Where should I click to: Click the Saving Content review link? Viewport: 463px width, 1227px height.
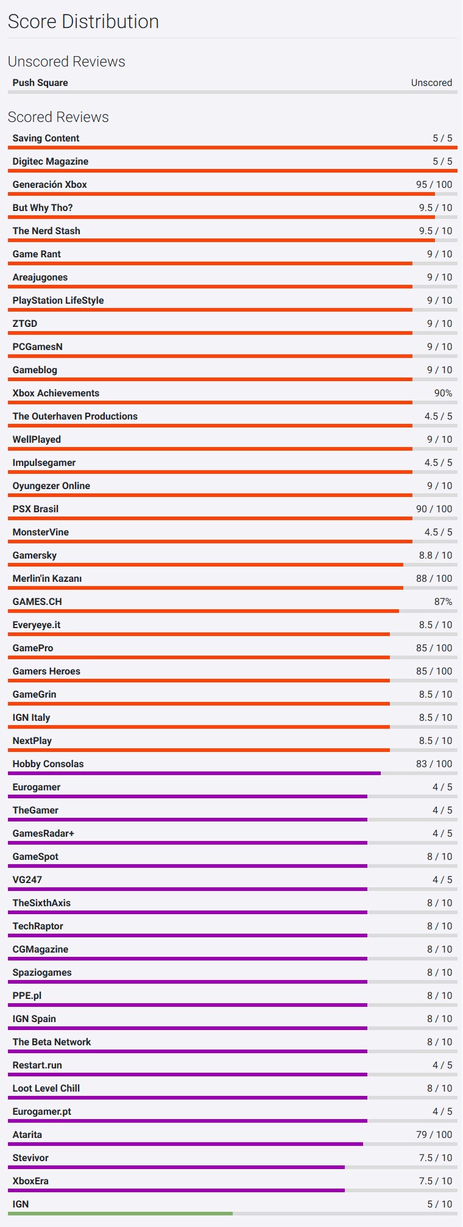[x=46, y=138]
